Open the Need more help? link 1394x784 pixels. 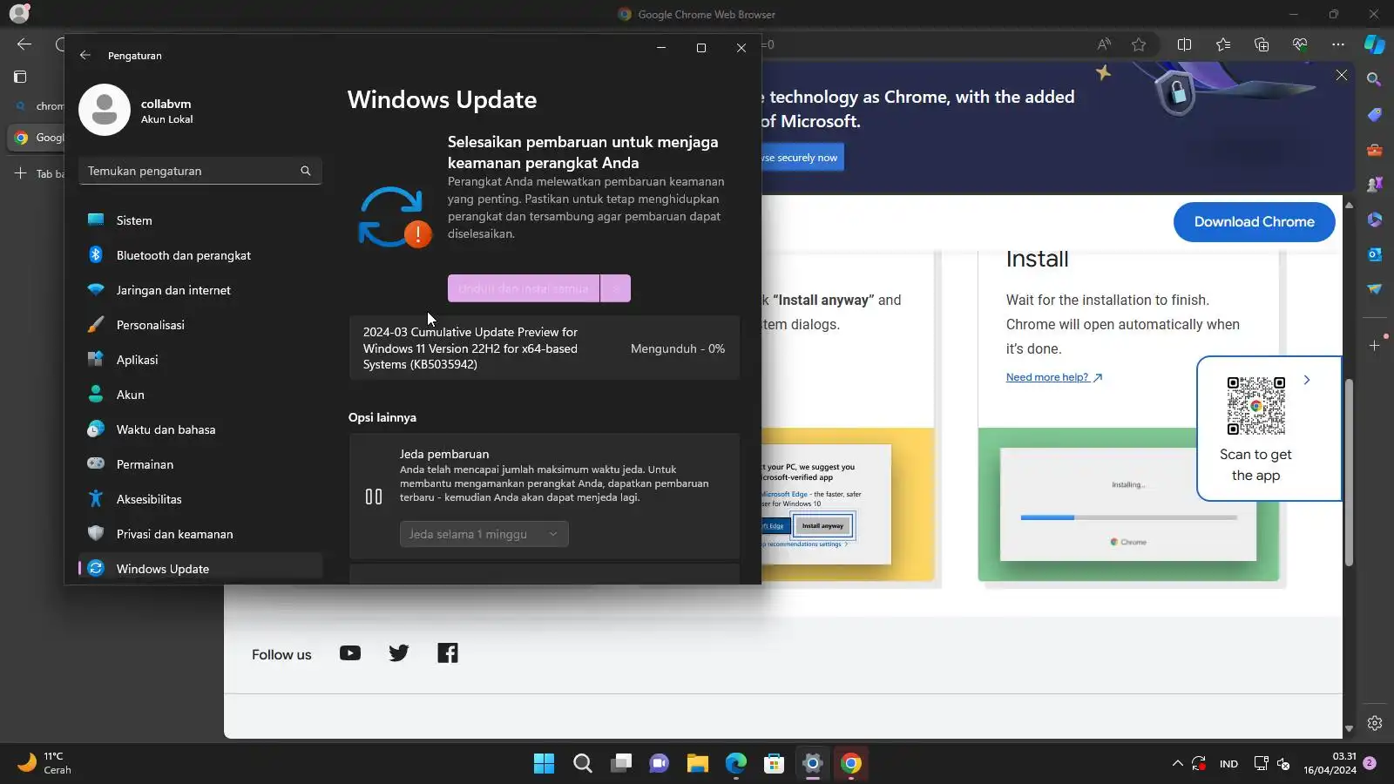click(1054, 377)
